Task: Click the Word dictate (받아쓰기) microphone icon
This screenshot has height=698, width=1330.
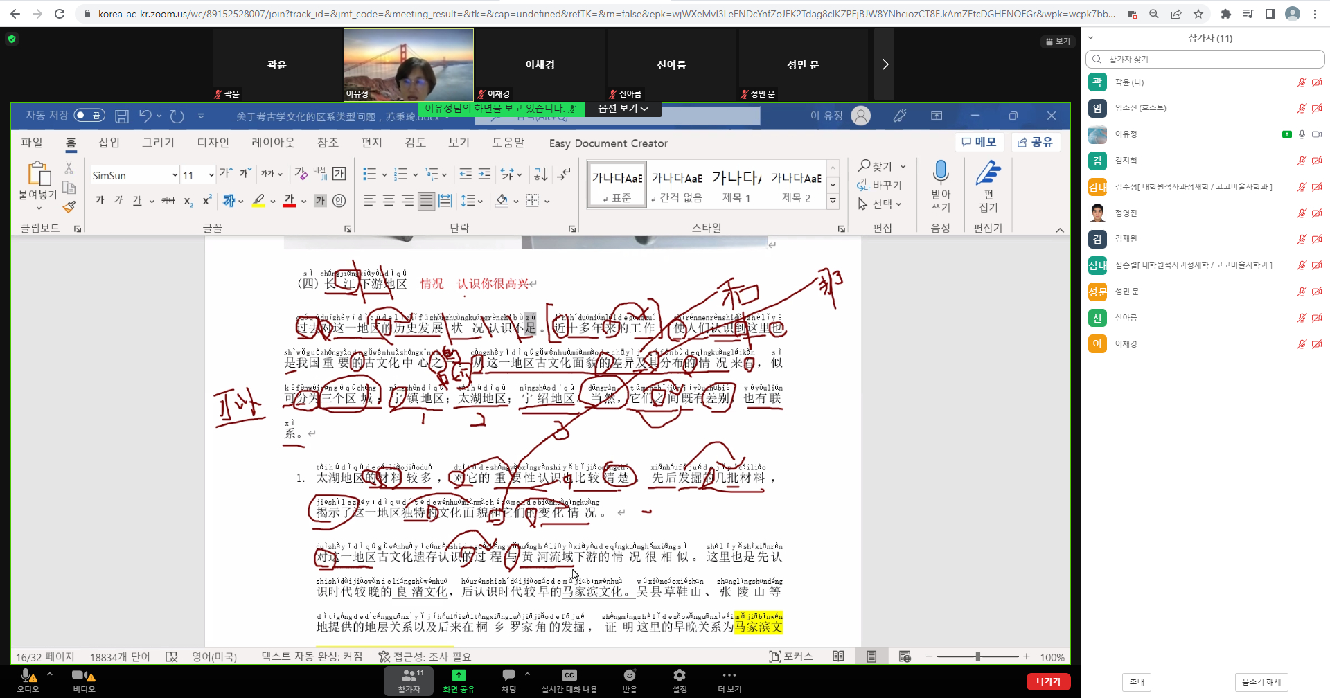Action: tap(940, 172)
